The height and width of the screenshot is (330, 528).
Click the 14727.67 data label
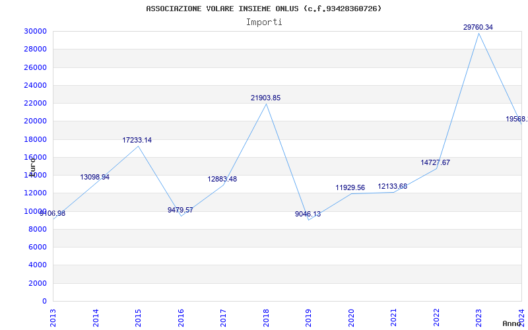pyautogui.click(x=435, y=162)
